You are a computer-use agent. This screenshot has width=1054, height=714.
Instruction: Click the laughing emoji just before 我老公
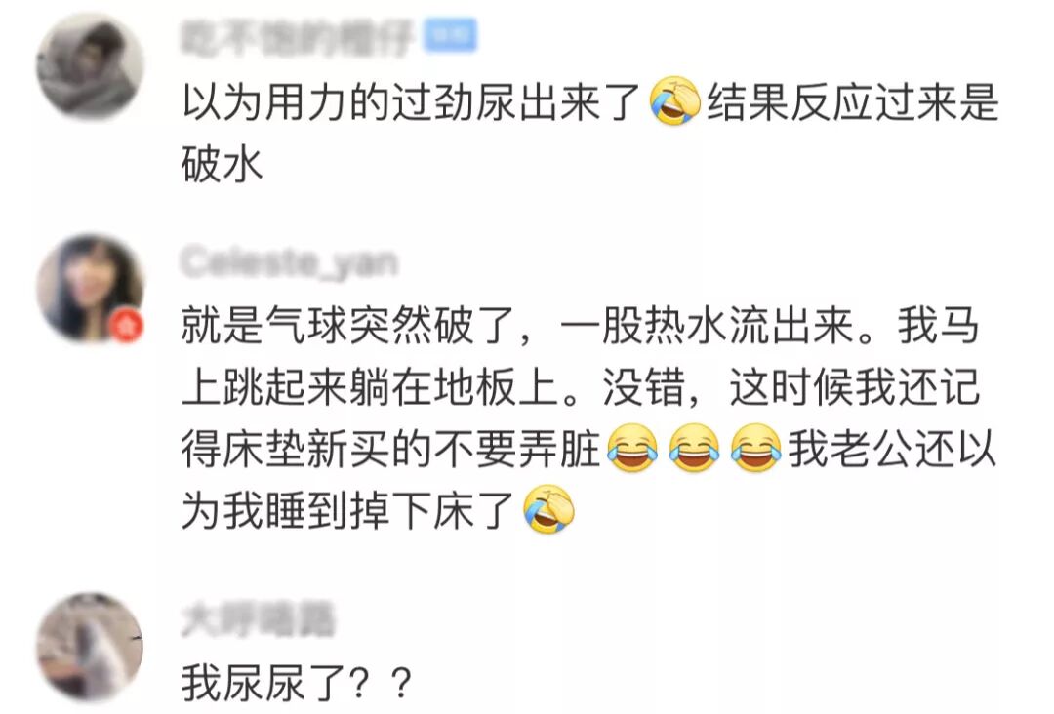coord(756,449)
